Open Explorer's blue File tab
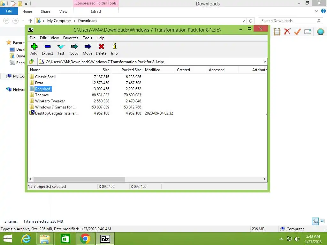This screenshot has width=327, height=245. click(x=9, y=11)
